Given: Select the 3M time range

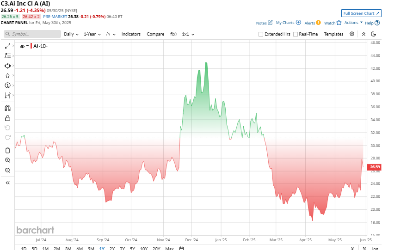Looking at the screenshot, I should tap(68, 249).
